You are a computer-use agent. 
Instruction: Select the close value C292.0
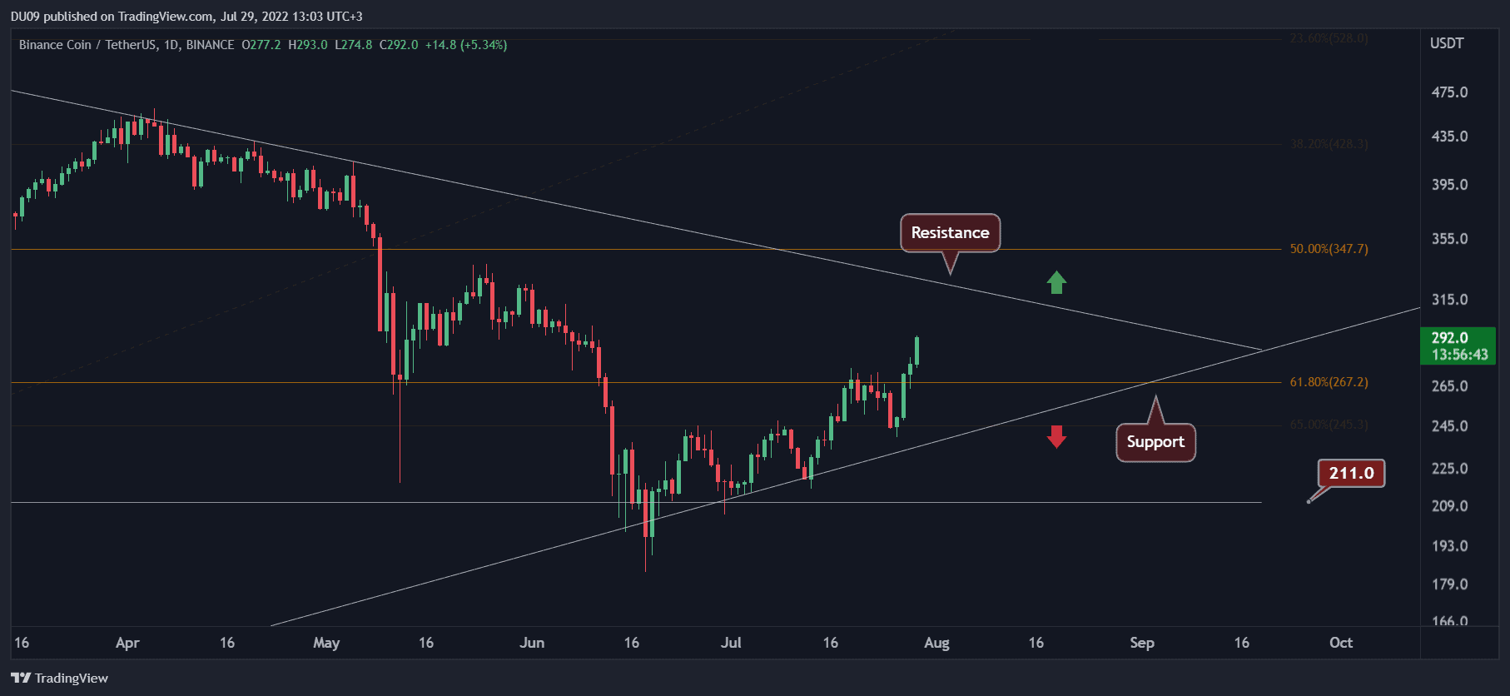[399, 45]
